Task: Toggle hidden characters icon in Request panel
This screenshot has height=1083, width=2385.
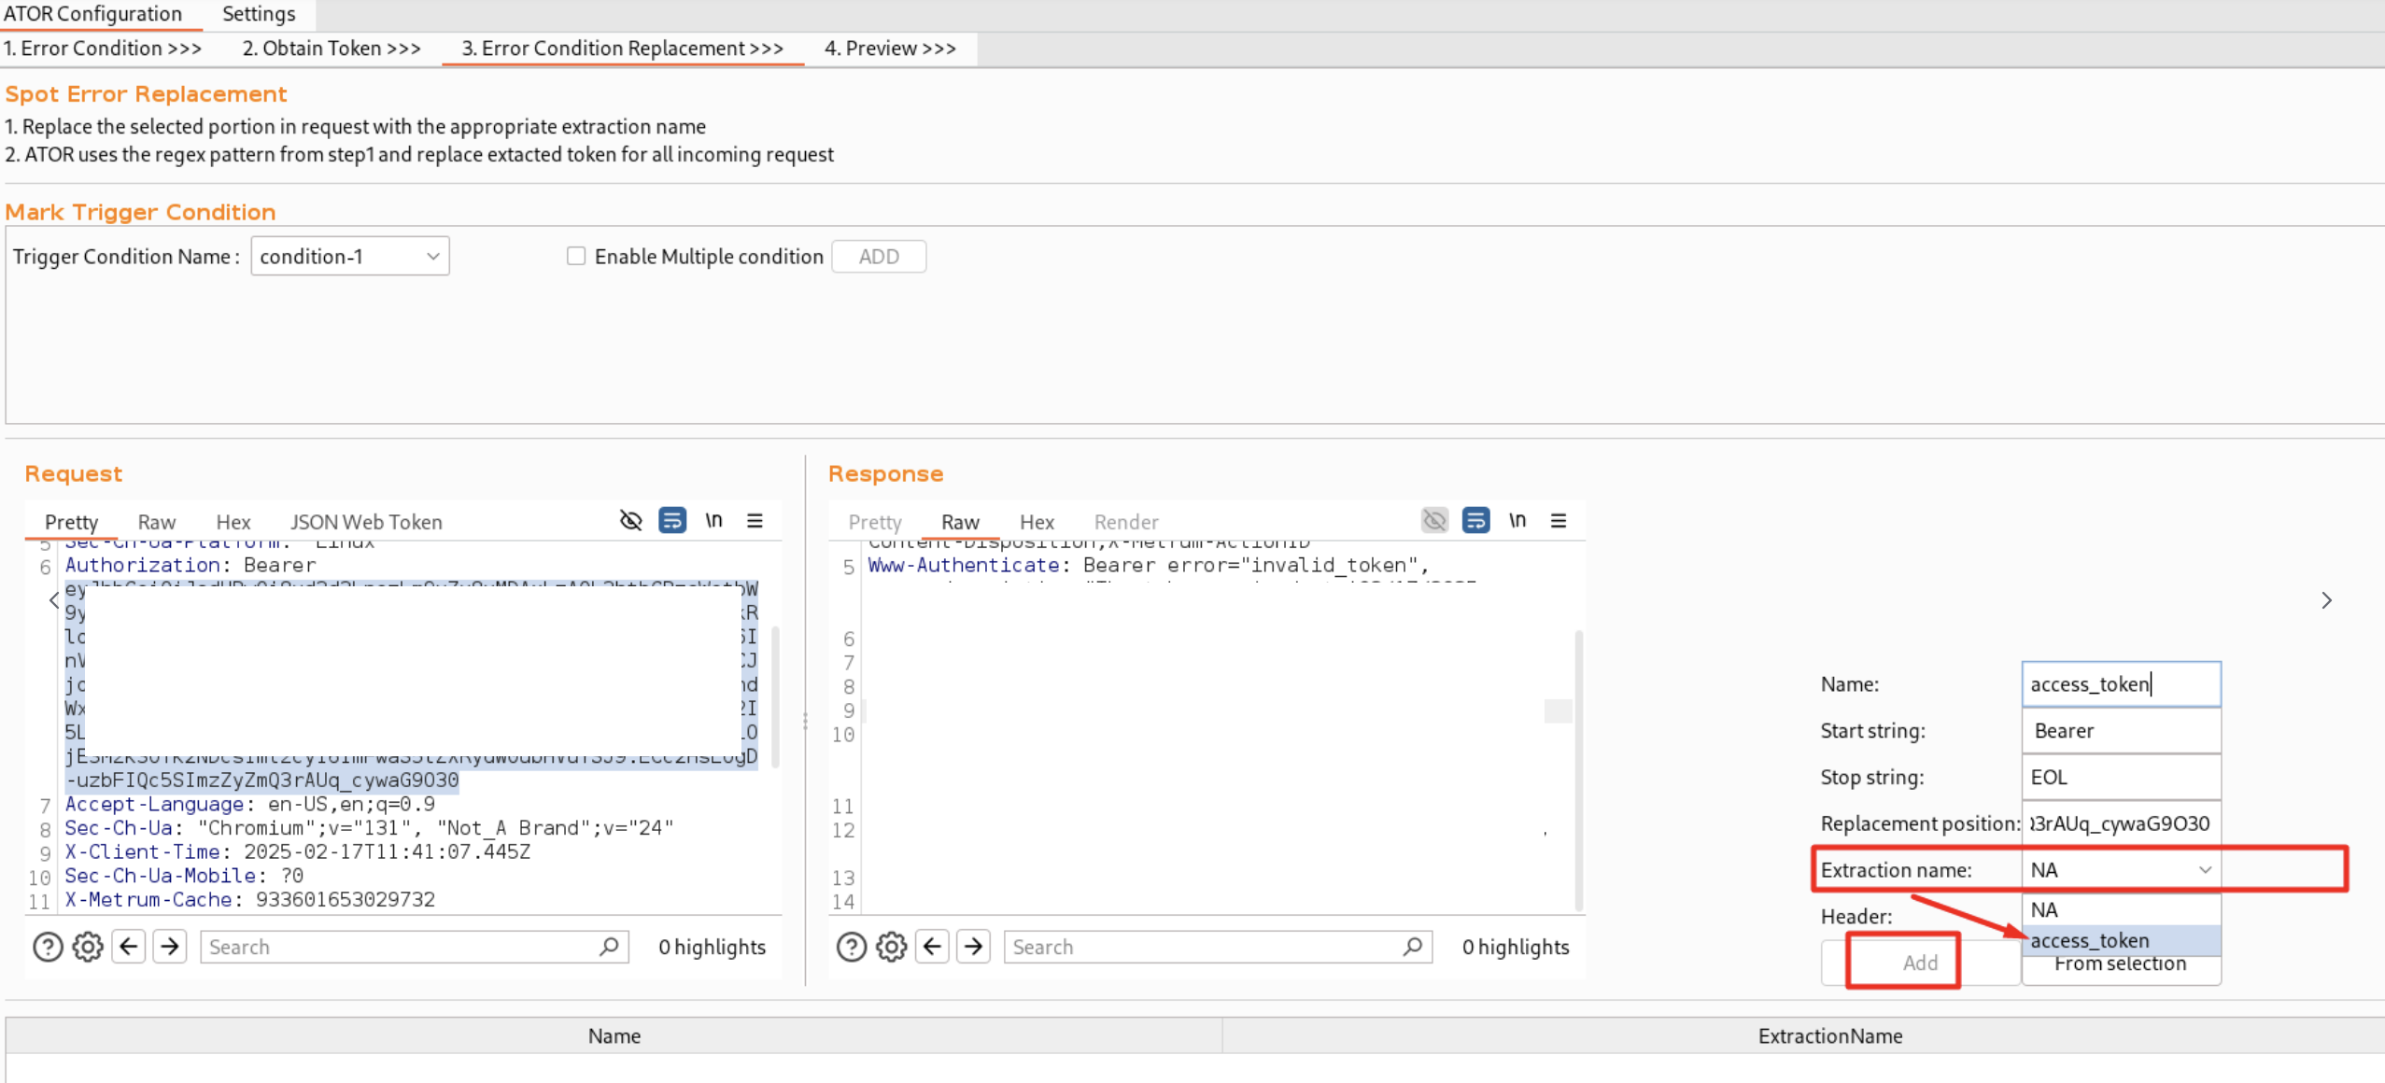Action: (631, 520)
